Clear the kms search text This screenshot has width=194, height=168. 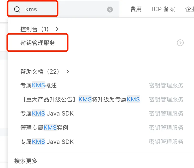point(110,10)
